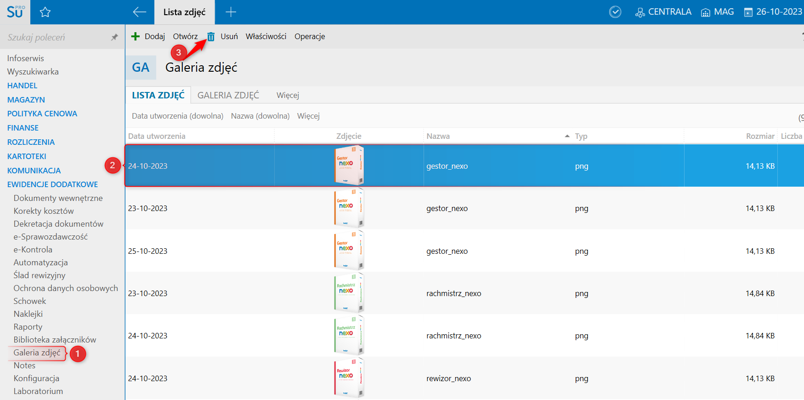Expand the KOMUNIKACJA module
The image size is (804, 400).
34,171
